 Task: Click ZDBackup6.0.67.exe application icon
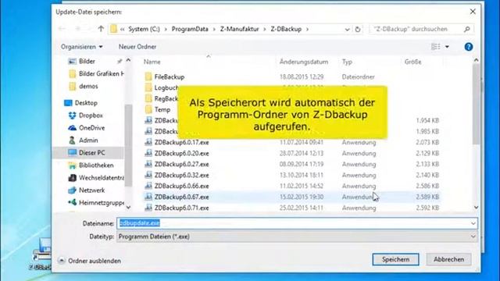coord(148,197)
